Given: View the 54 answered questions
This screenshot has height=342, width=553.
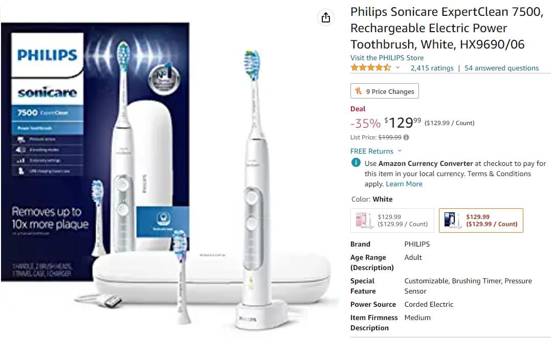Looking at the screenshot, I should click(x=501, y=68).
